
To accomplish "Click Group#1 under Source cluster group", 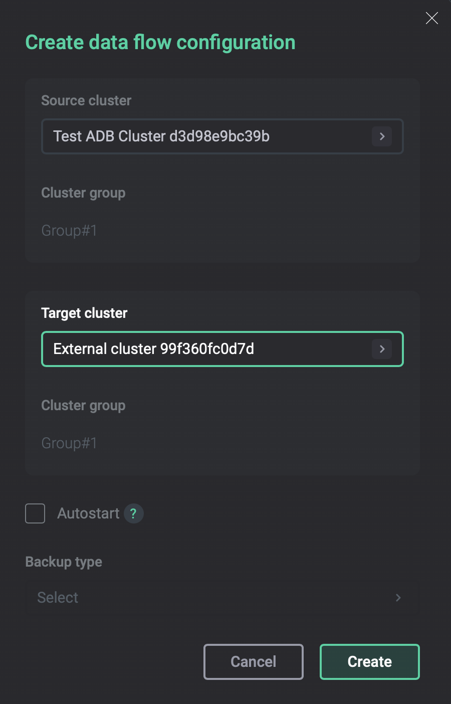I will coord(69,231).
